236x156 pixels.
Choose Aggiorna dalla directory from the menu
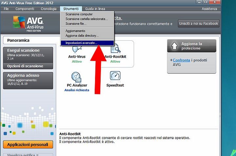pos(87,36)
